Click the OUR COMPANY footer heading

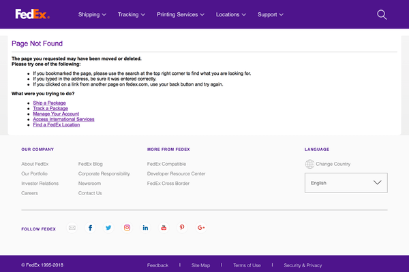pyautogui.click(x=37, y=150)
